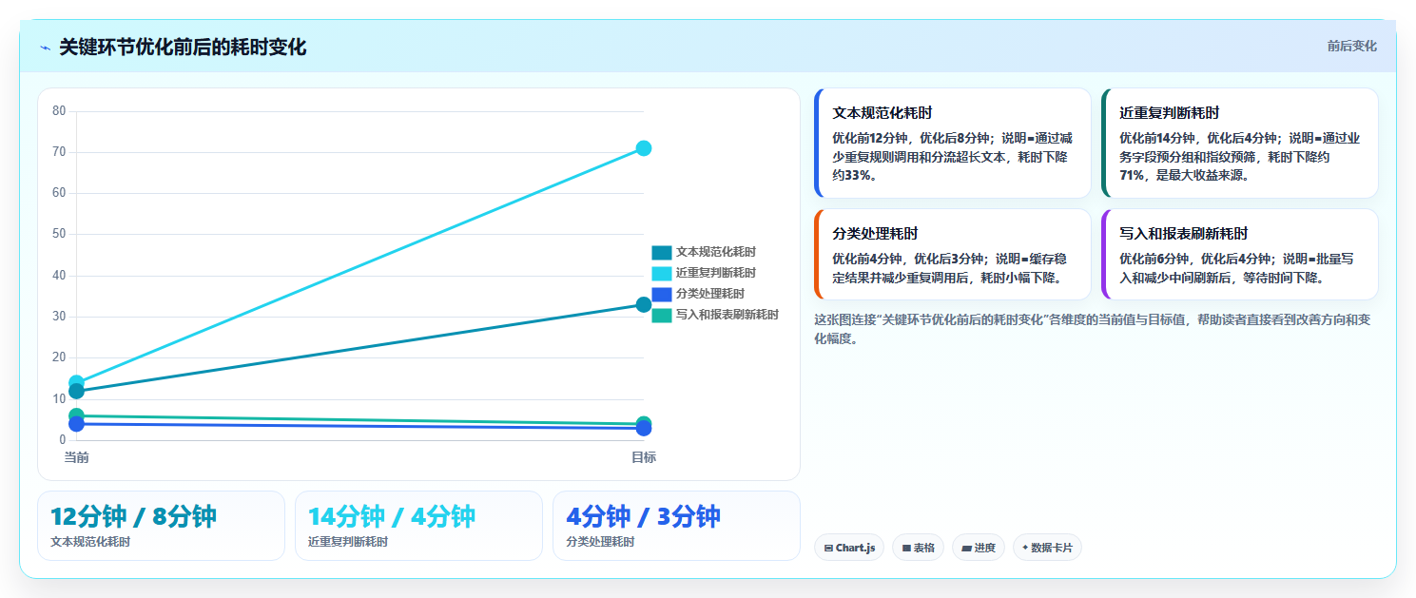The height and width of the screenshot is (598, 1416).
Task: Click the 数据卡片 tag
Action: pos(1047,548)
